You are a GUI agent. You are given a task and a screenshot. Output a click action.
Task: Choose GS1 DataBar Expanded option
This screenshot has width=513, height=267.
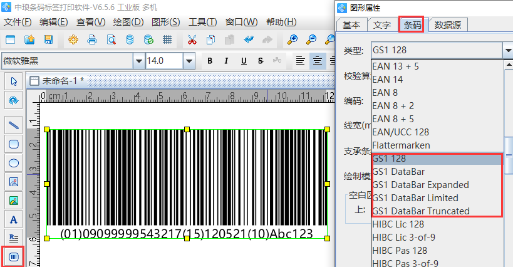[x=437, y=185]
